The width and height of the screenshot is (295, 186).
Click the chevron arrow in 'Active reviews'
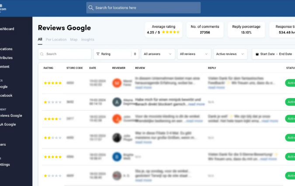(243, 54)
